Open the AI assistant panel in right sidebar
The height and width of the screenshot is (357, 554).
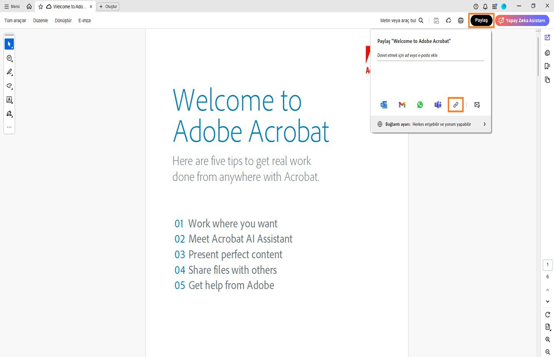coord(547,37)
